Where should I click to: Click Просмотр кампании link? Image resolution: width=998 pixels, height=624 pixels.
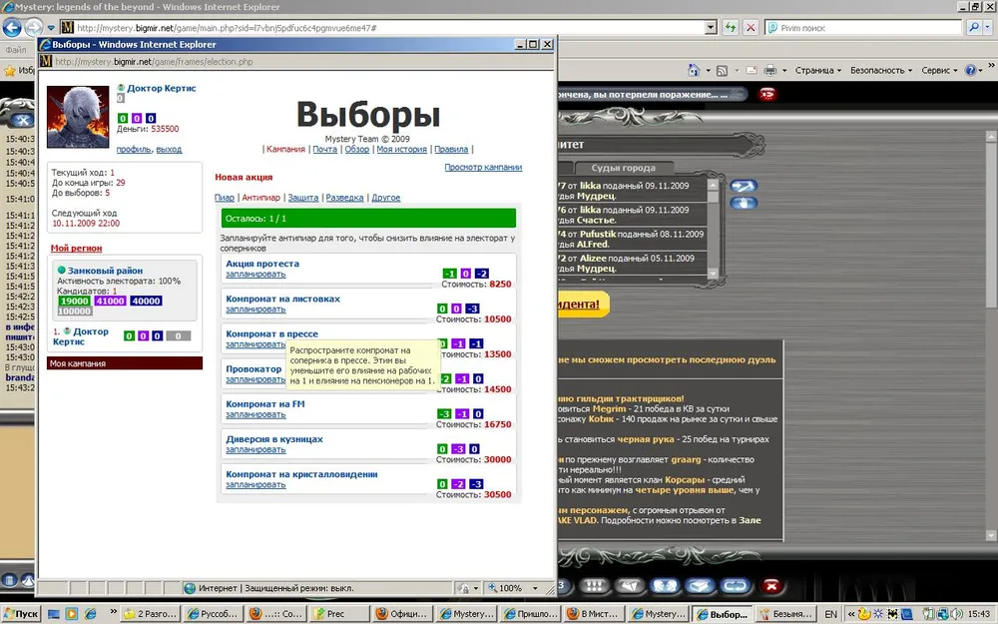pyautogui.click(x=482, y=167)
